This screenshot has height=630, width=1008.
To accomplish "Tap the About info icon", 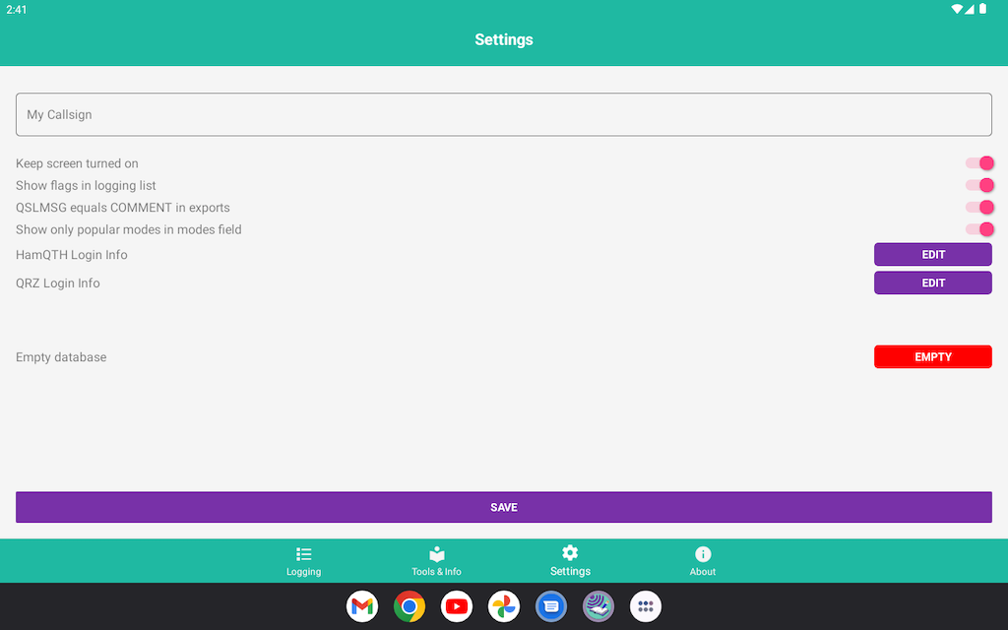I will [x=703, y=554].
